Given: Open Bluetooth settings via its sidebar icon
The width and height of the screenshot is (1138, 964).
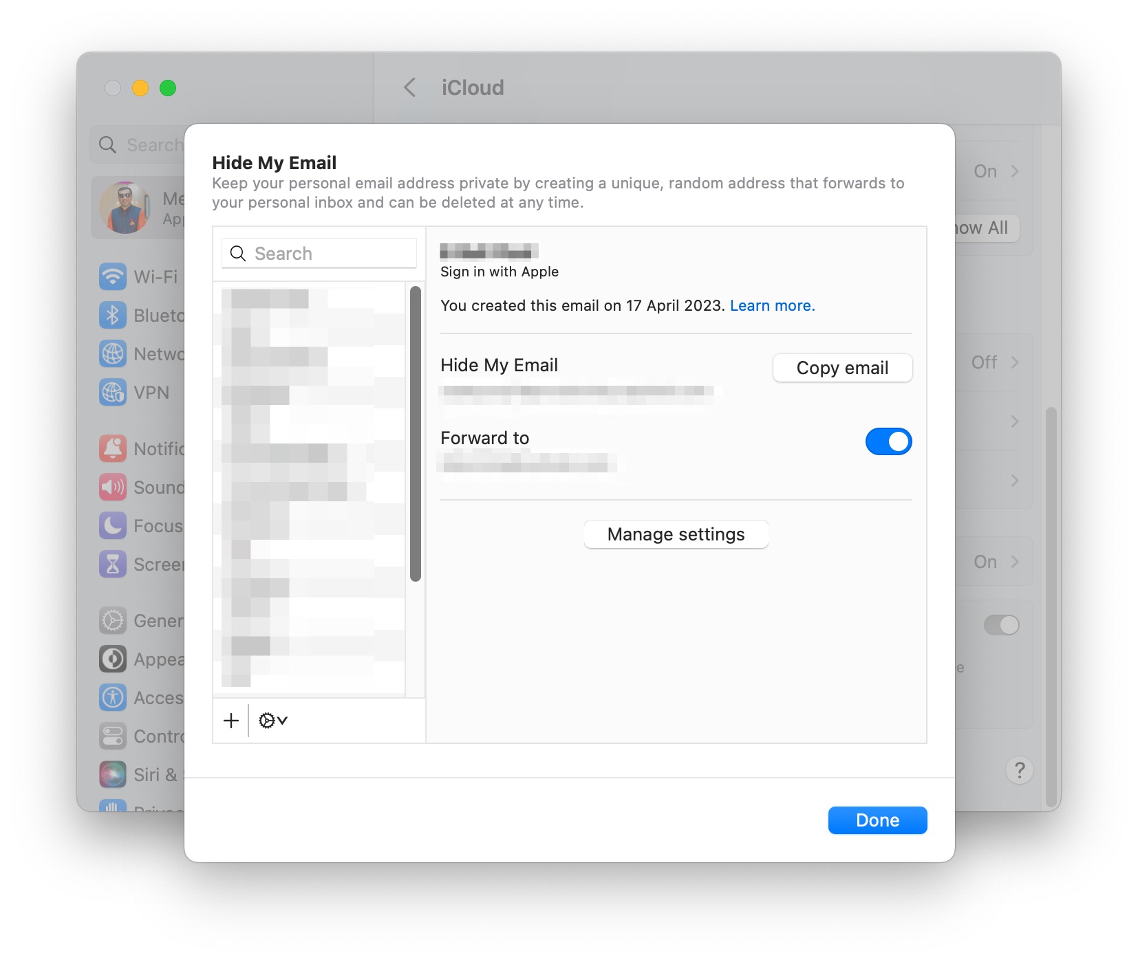Looking at the screenshot, I should click(112, 315).
